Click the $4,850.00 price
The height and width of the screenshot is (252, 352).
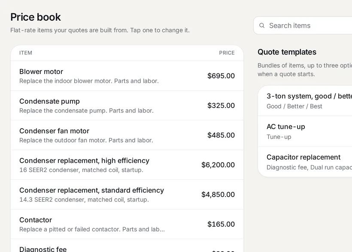[x=218, y=194]
